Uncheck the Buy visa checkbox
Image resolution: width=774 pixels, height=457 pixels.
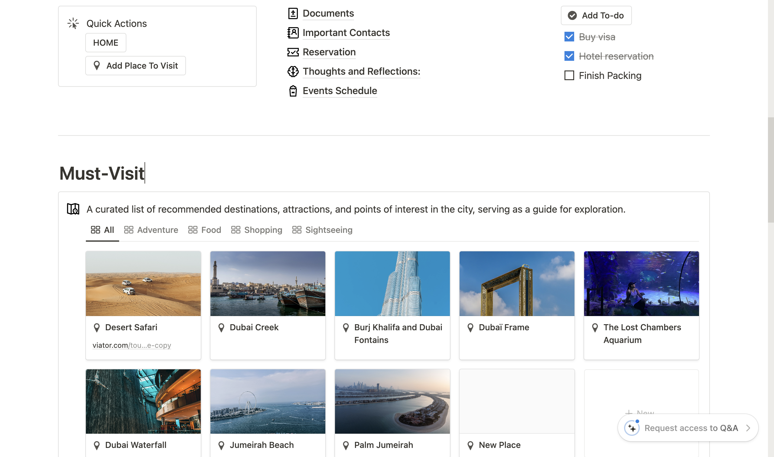[569, 37]
